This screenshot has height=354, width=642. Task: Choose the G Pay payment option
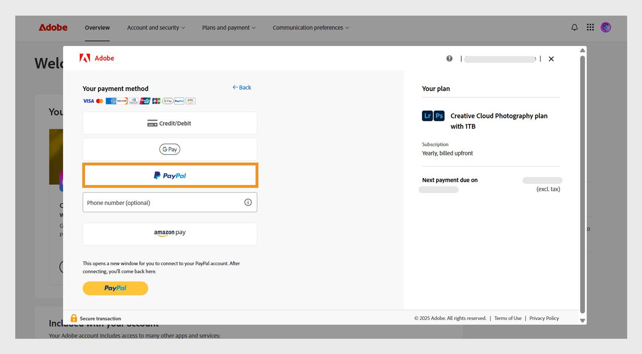(170, 149)
